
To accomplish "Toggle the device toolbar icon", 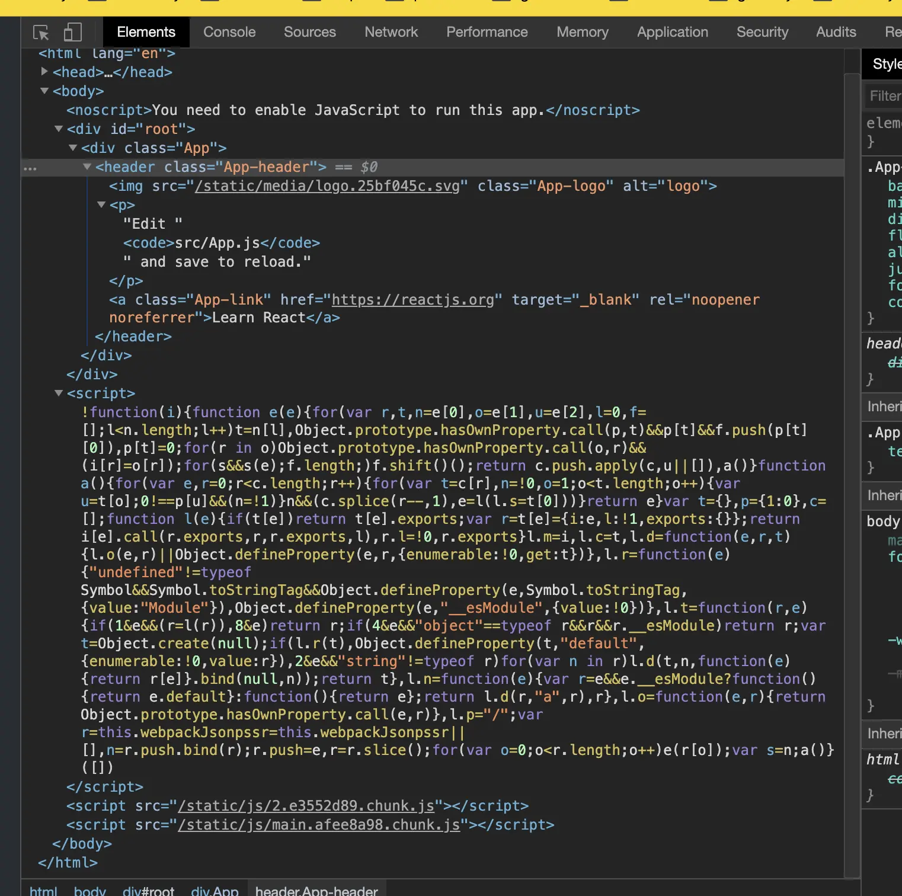I will click(72, 32).
